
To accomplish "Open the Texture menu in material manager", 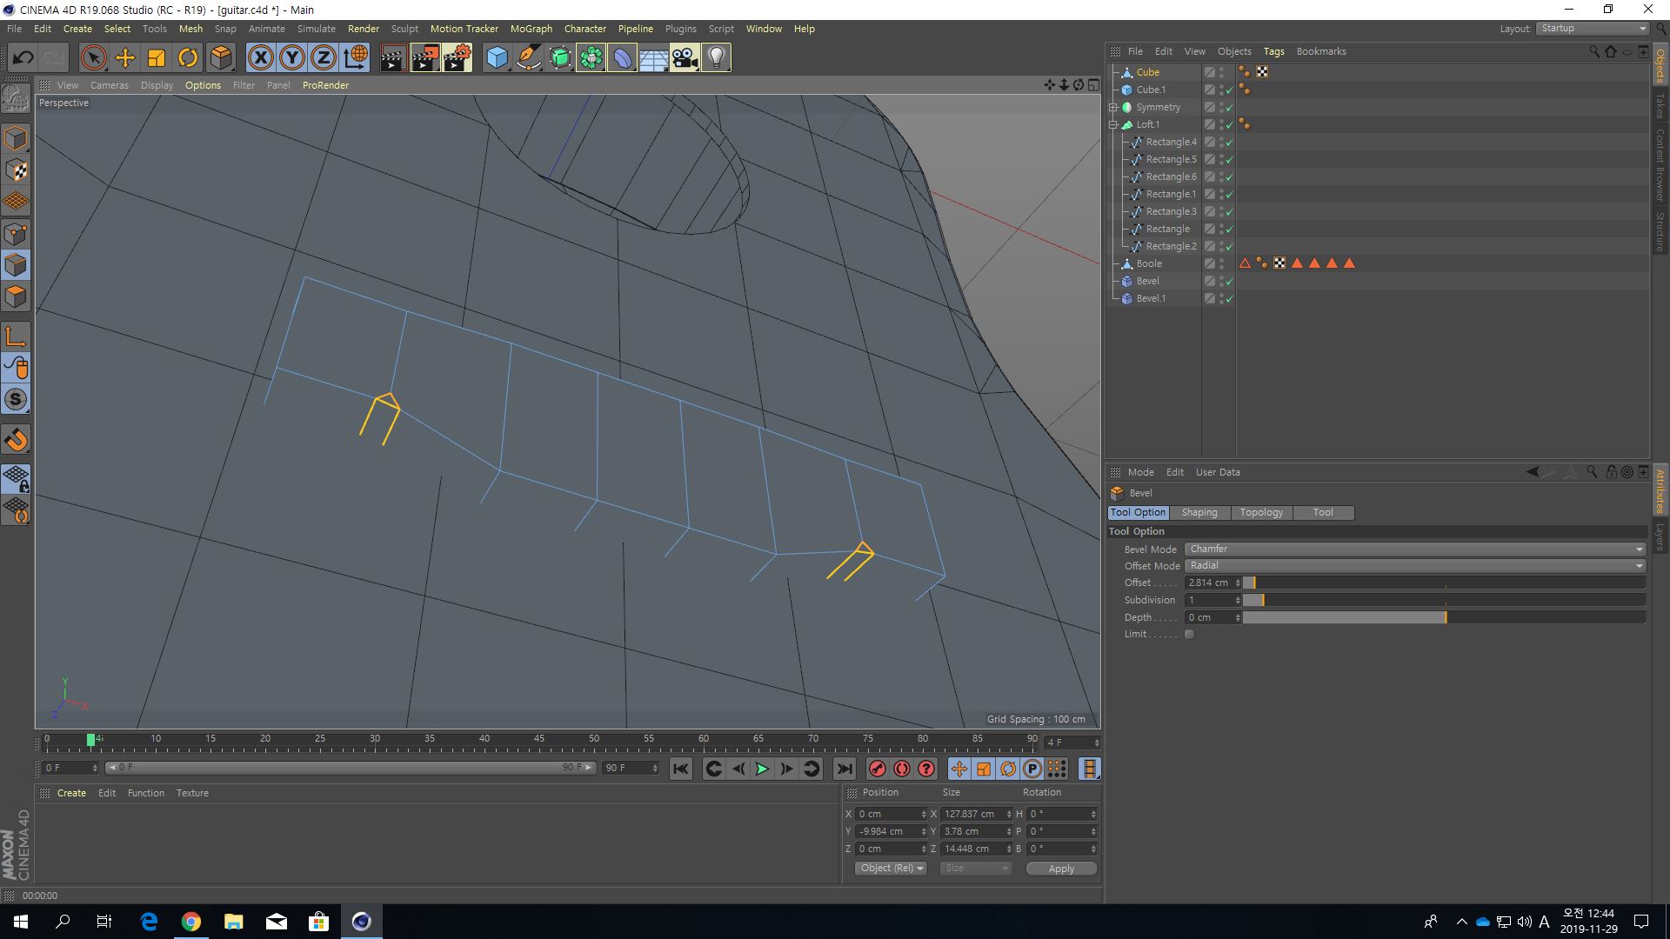I will pyautogui.click(x=192, y=794).
